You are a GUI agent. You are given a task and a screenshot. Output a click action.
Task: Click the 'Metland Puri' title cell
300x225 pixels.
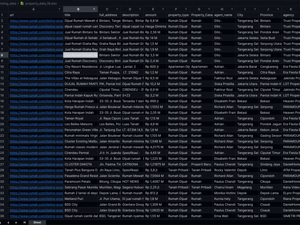point(80,199)
